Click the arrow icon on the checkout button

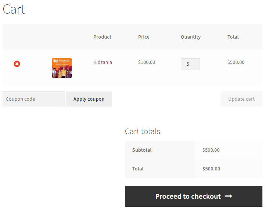pyautogui.click(x=228, y=197)
